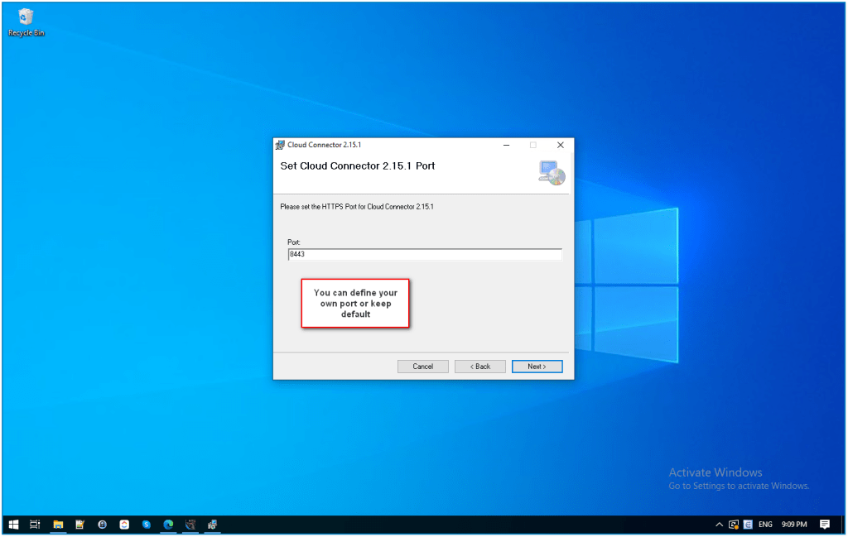Click the installer icon in the title bar
848x537 pixels.
[280, 145]
